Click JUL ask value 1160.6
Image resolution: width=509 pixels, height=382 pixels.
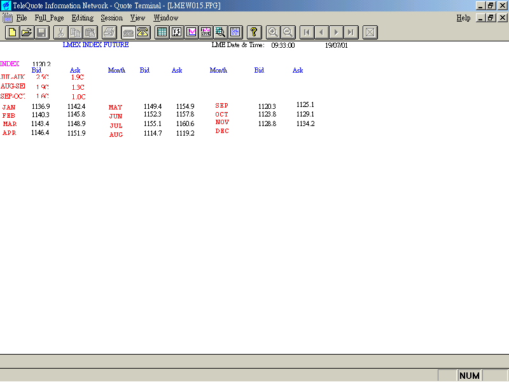[x=185, y=124]
